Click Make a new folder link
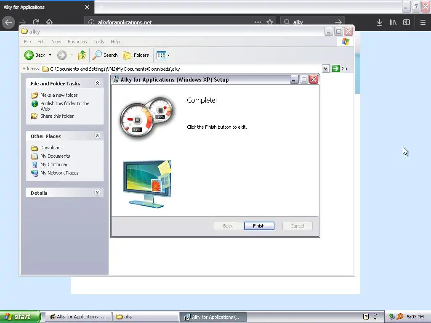Viewport: 431px width, 323px height. coord(59,95)
